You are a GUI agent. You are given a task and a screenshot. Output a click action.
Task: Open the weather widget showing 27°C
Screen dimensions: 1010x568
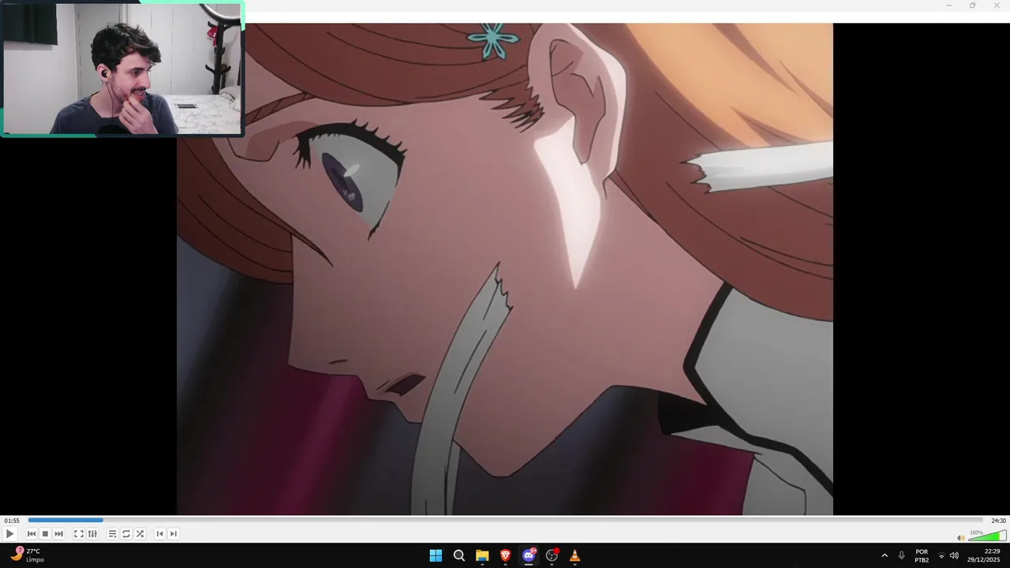pyautogui.click(x=27, y=555)
